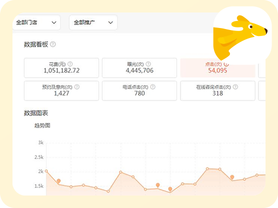Select the 预约及意向(次) 1,427 card
This screenshot has width=278, height=208.
pyautogui.click(x=61, y=90)
